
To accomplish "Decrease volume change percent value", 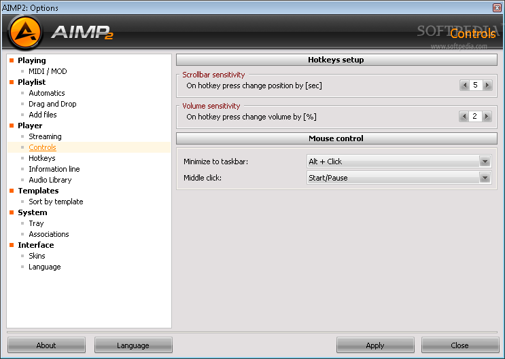I will coord(464,116).
